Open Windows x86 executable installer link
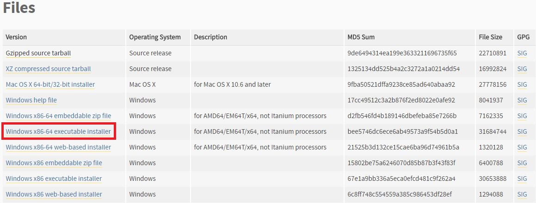 point(54,179)
